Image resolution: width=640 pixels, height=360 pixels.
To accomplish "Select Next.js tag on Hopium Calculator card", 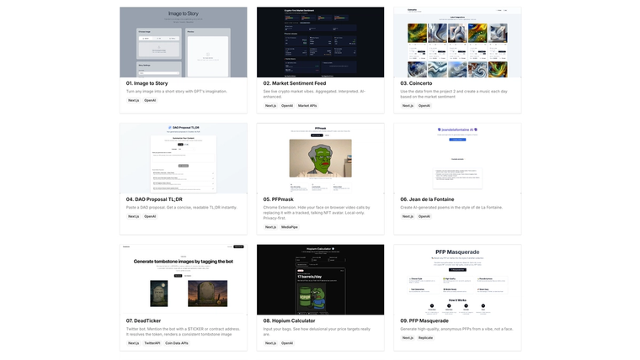I will pos(270,343).
